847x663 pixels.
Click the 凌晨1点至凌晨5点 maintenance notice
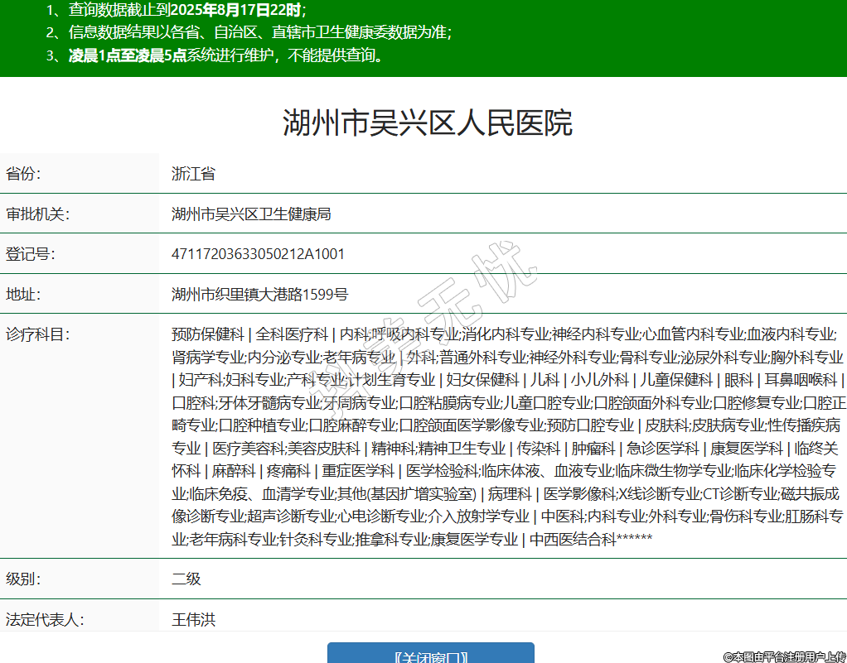128,56
